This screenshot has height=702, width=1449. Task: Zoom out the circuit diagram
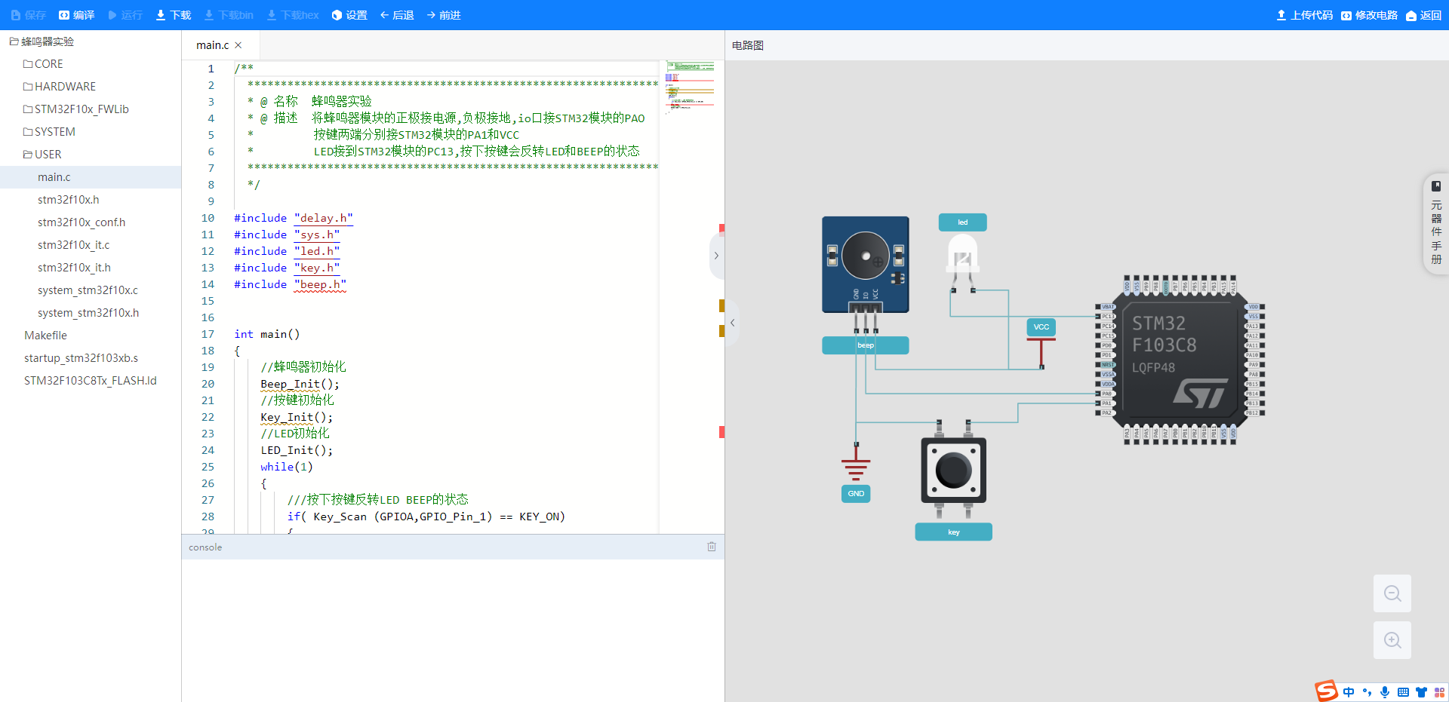click(1392, 593)
